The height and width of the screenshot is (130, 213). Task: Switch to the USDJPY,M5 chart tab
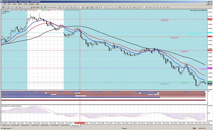point(35,125)
